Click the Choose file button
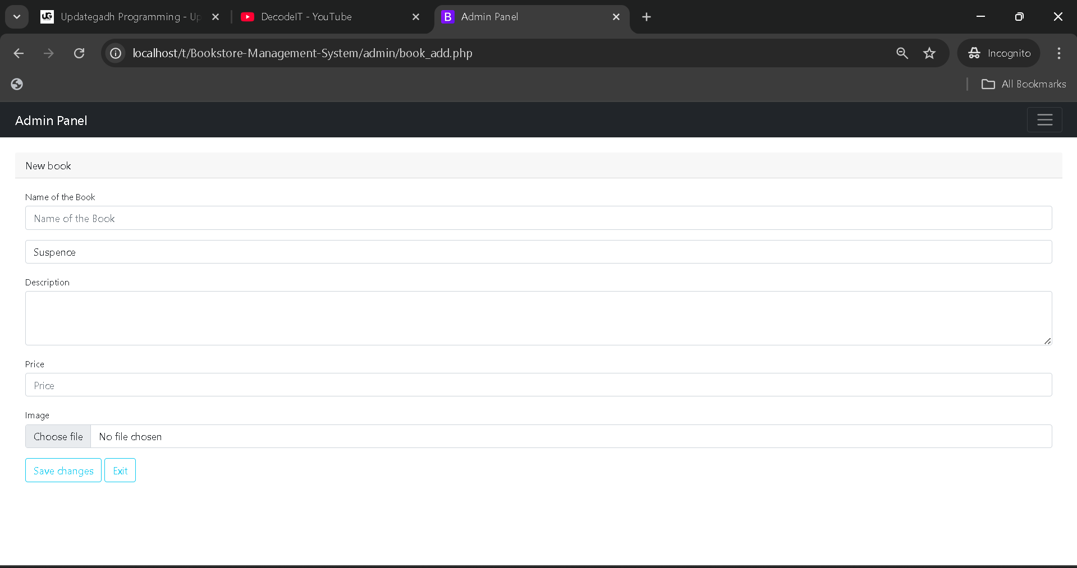 point(58,437)
